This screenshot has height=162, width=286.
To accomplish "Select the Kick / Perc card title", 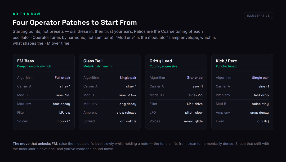I will click(226, 61).
